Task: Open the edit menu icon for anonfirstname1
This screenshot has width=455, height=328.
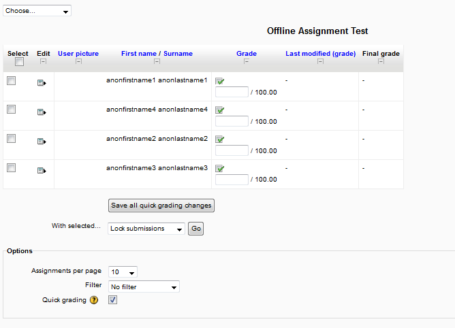Action: coord(42,83)
